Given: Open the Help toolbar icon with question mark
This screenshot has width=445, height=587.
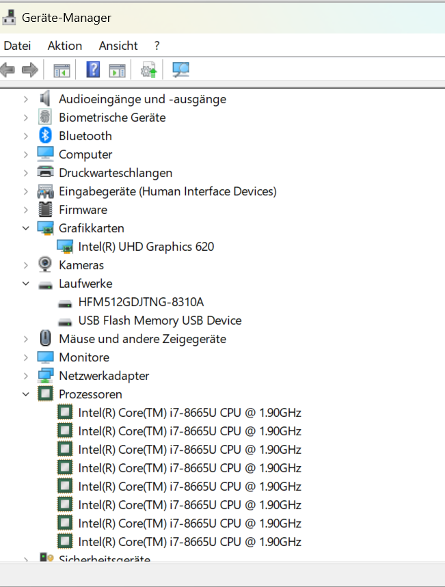Looking at the screenshot, I should pyautogui.click(x=93, y=70).
